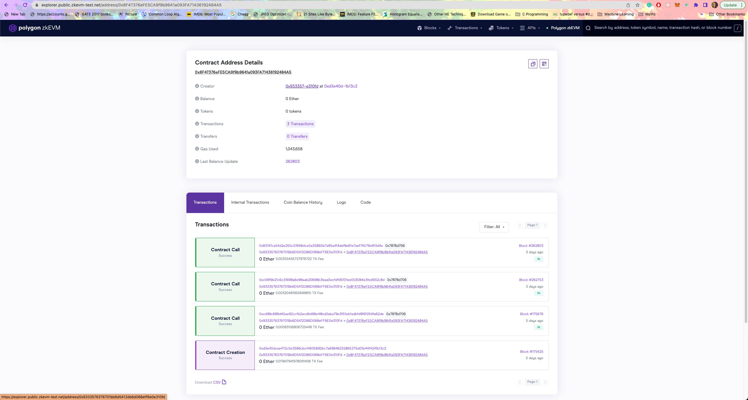This screenshot has width=748, height=400.
Task: Select the Coin Balance History tab
Action: click(303, 202)
